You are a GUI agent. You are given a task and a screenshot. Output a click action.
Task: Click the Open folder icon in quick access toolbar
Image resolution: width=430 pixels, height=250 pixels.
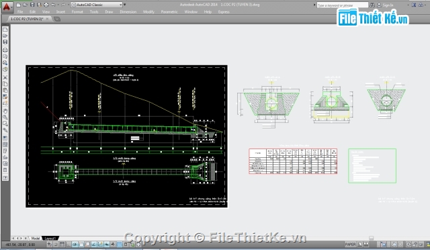coord(25,5)
